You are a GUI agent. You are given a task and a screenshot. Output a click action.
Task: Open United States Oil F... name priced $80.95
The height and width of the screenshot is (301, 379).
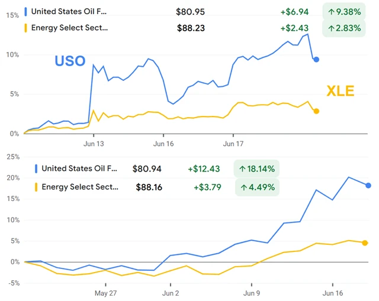pyautogui.click(x=70, y=11)
